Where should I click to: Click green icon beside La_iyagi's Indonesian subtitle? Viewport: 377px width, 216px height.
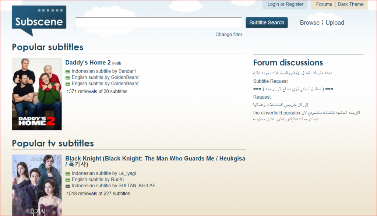68,174
